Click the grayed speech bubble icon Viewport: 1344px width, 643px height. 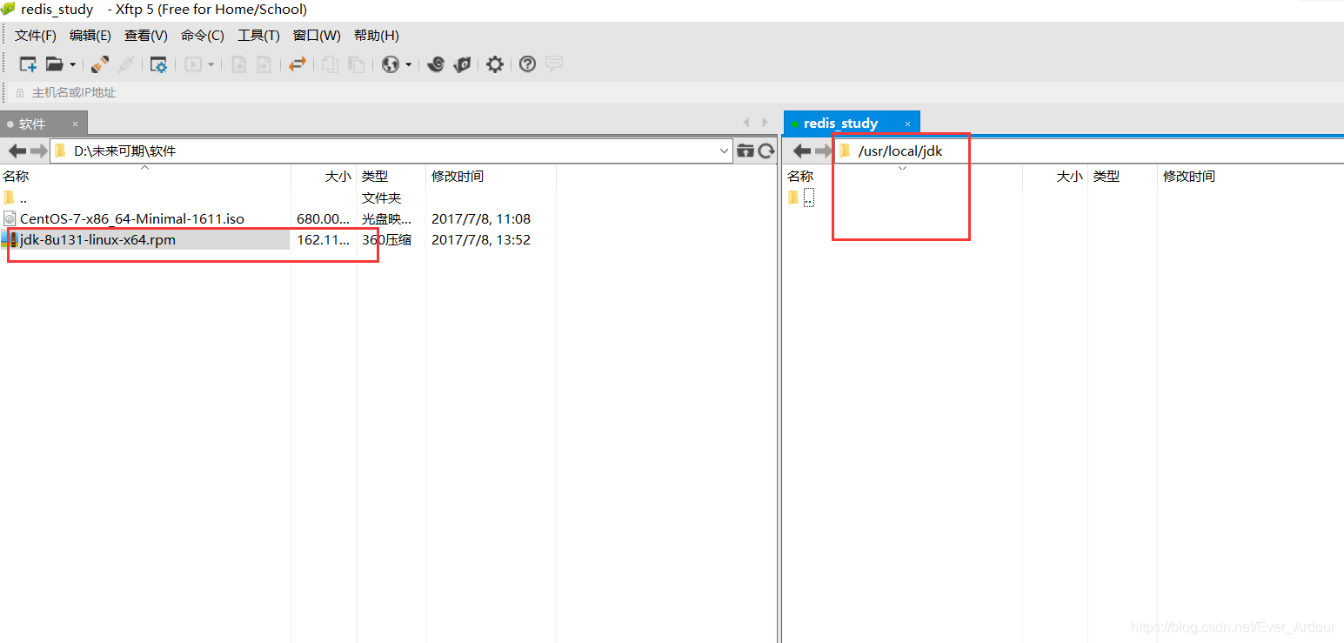pyautogui.click(x=553, y=64)
